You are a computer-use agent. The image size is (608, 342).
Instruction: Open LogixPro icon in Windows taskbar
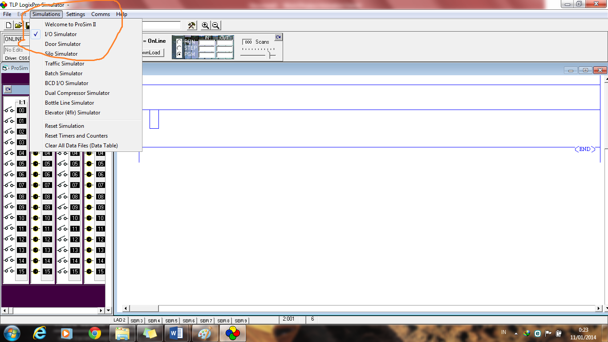pos(232,333)
